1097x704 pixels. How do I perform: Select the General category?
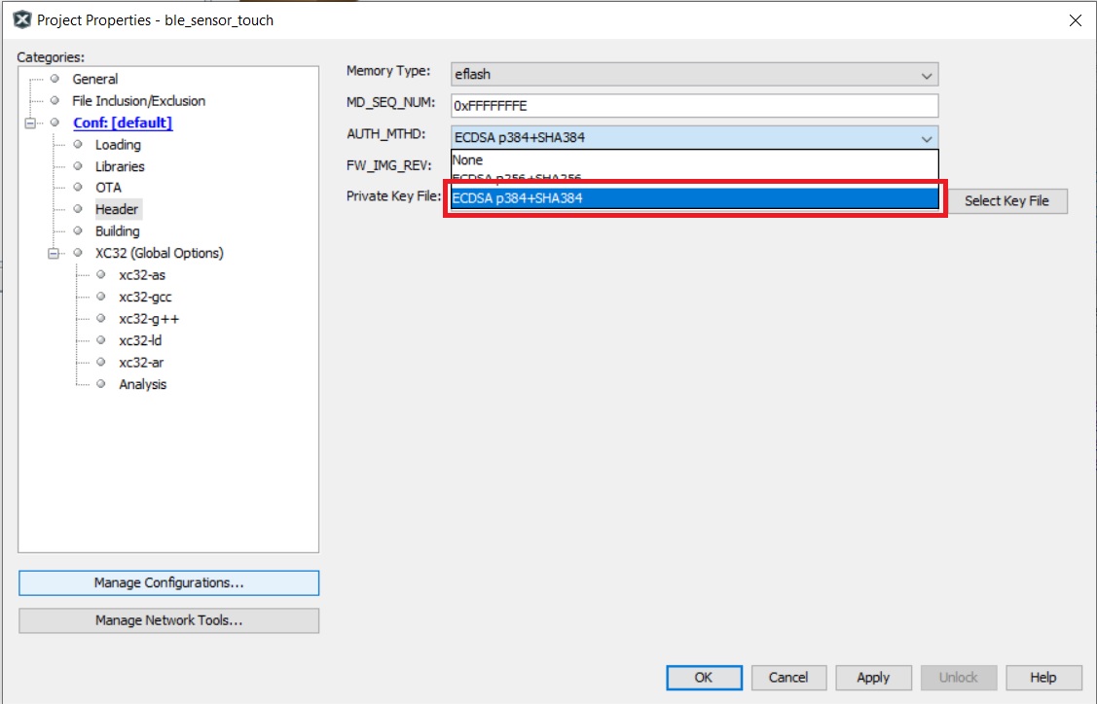point(94,79)
